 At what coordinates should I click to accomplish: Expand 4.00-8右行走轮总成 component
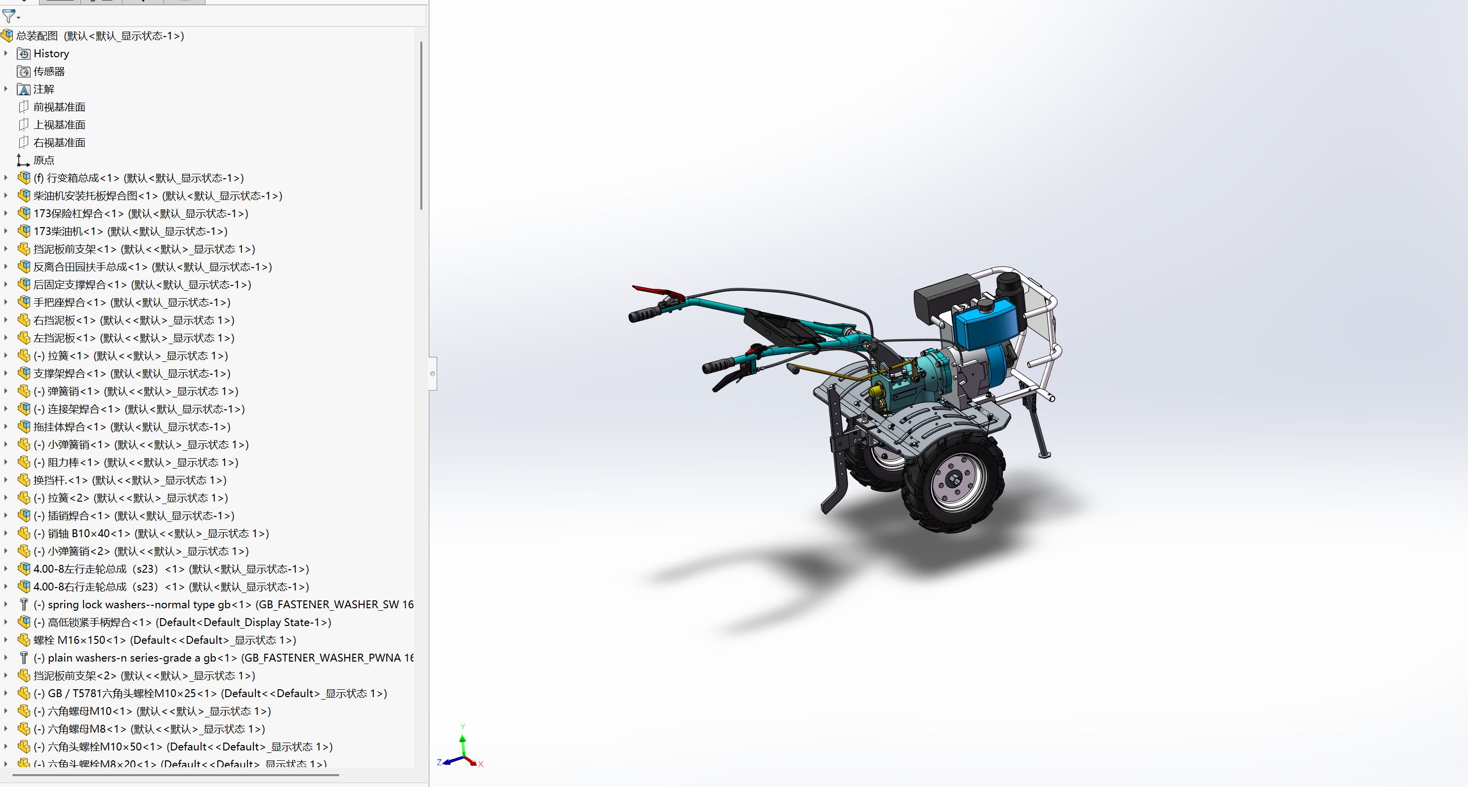click(6, 587)
